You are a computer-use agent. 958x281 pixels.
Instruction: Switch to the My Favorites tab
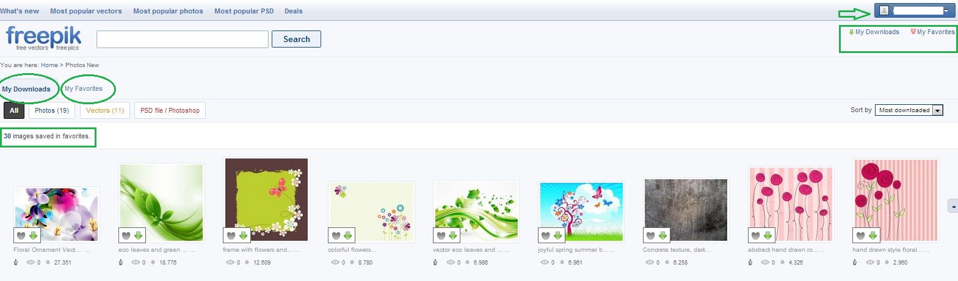[84, 88]
